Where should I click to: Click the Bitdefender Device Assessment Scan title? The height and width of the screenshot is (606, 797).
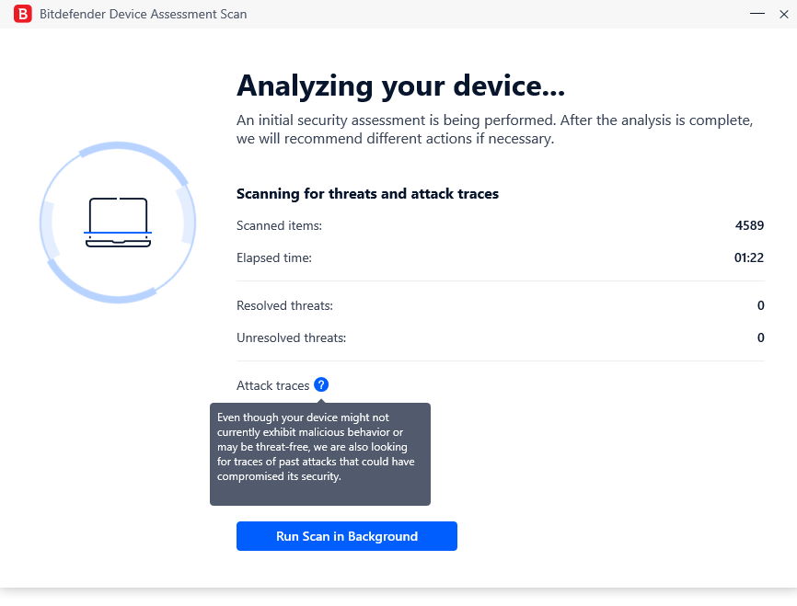click(x=144, y=14)
